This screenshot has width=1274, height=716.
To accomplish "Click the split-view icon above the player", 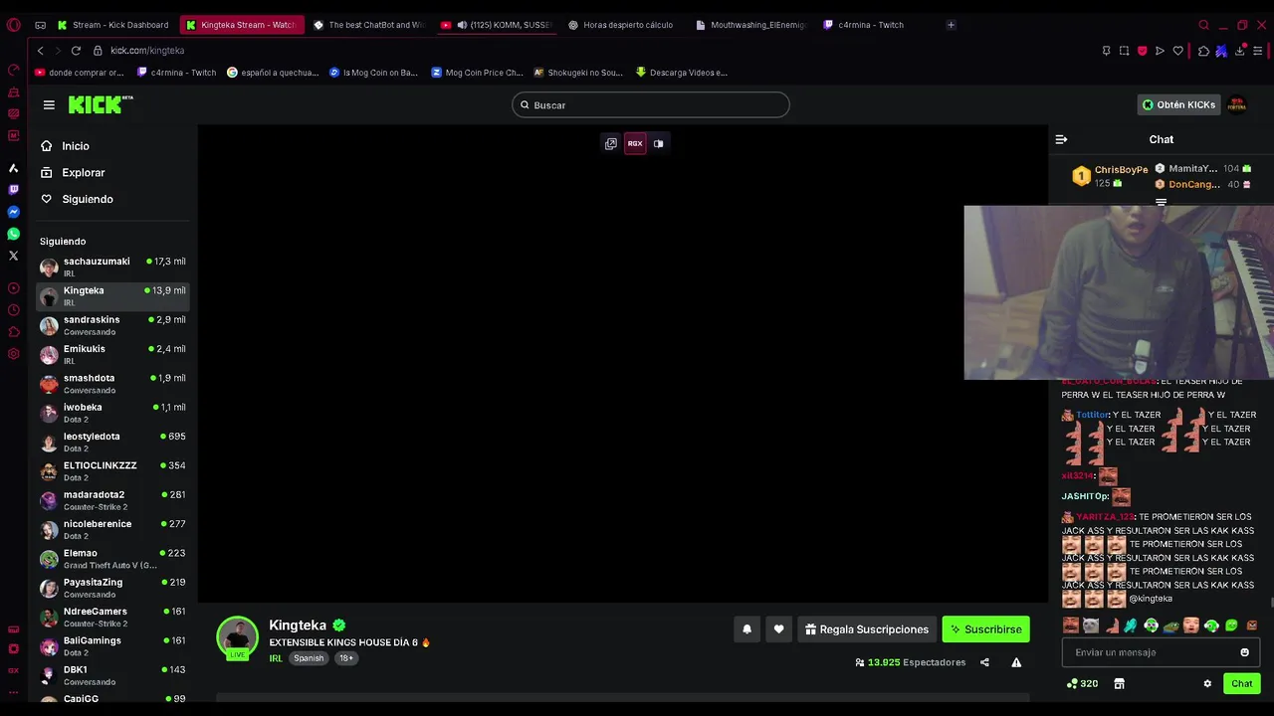I will 658,143.
